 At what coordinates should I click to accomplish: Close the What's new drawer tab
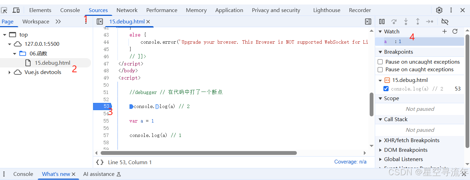(74, 174)
